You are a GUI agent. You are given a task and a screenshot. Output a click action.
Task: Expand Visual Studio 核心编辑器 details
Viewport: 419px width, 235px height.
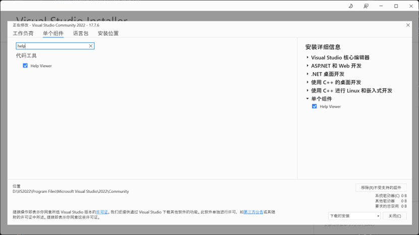click(308, 57)
